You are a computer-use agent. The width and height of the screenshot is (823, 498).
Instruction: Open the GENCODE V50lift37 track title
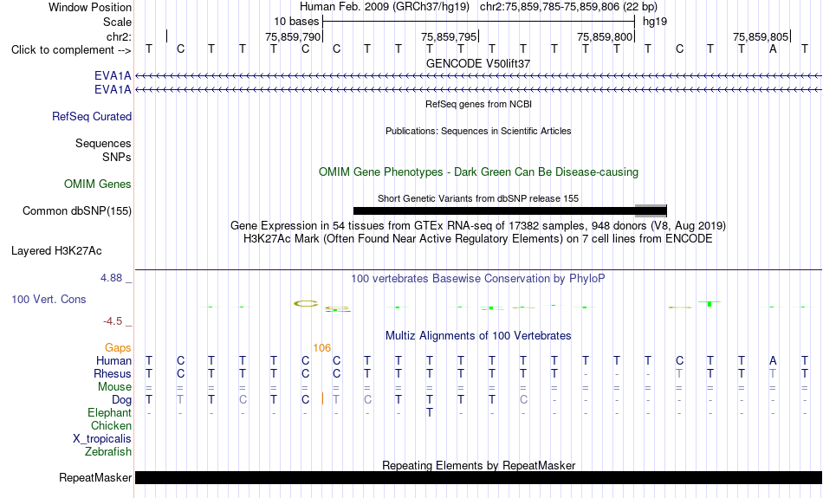(478, 63)
